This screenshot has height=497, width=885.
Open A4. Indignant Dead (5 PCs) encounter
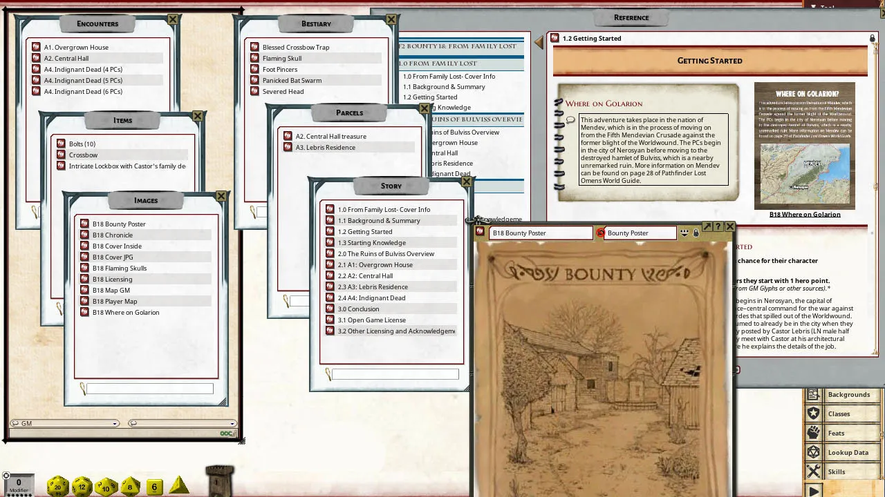coord(83,81)
